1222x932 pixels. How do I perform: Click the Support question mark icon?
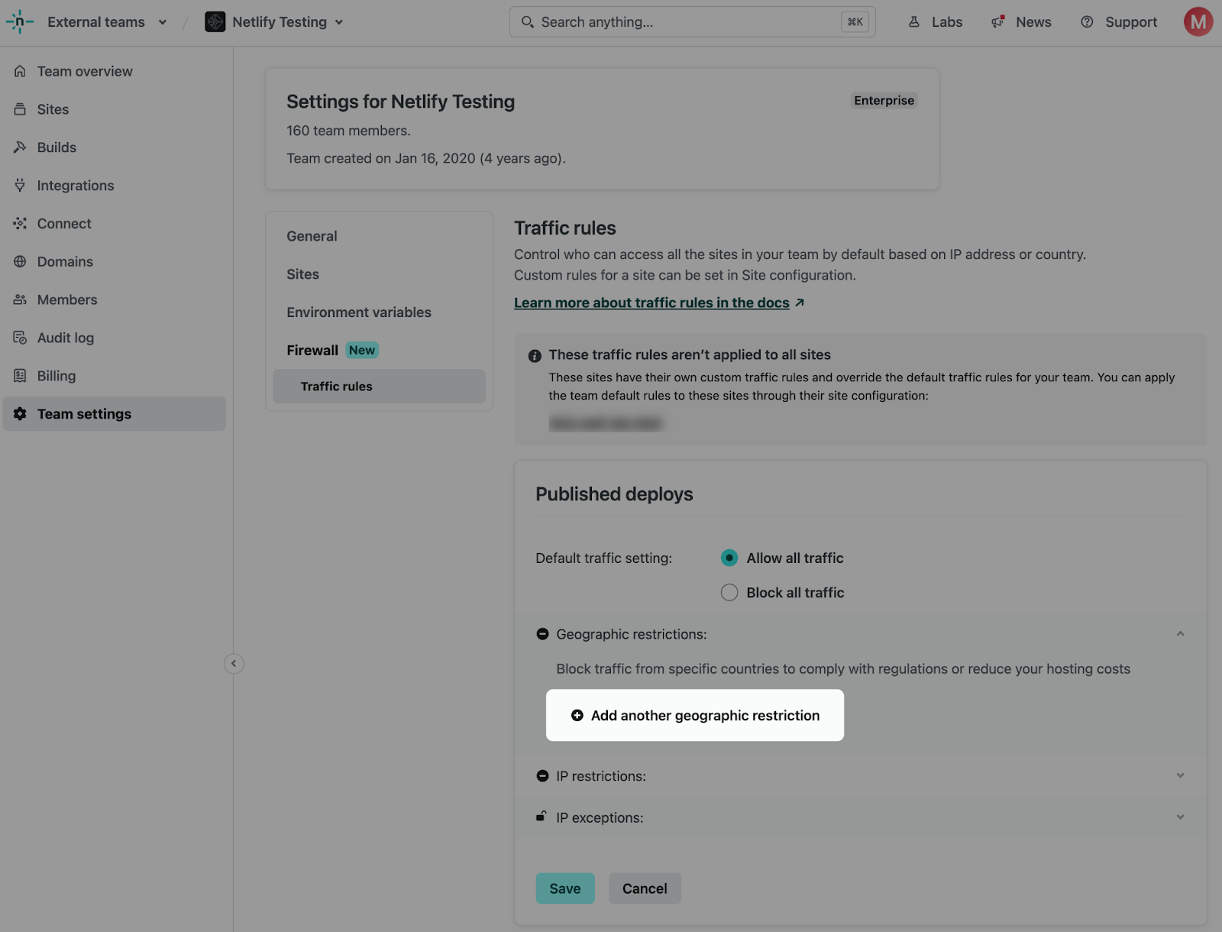point(1087,22)
